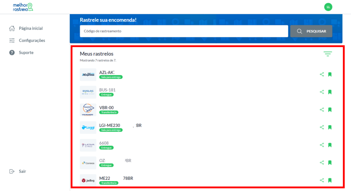Share the BUS-181 tracking
Screen dimensions: 351x191
[x=322, y=92]
